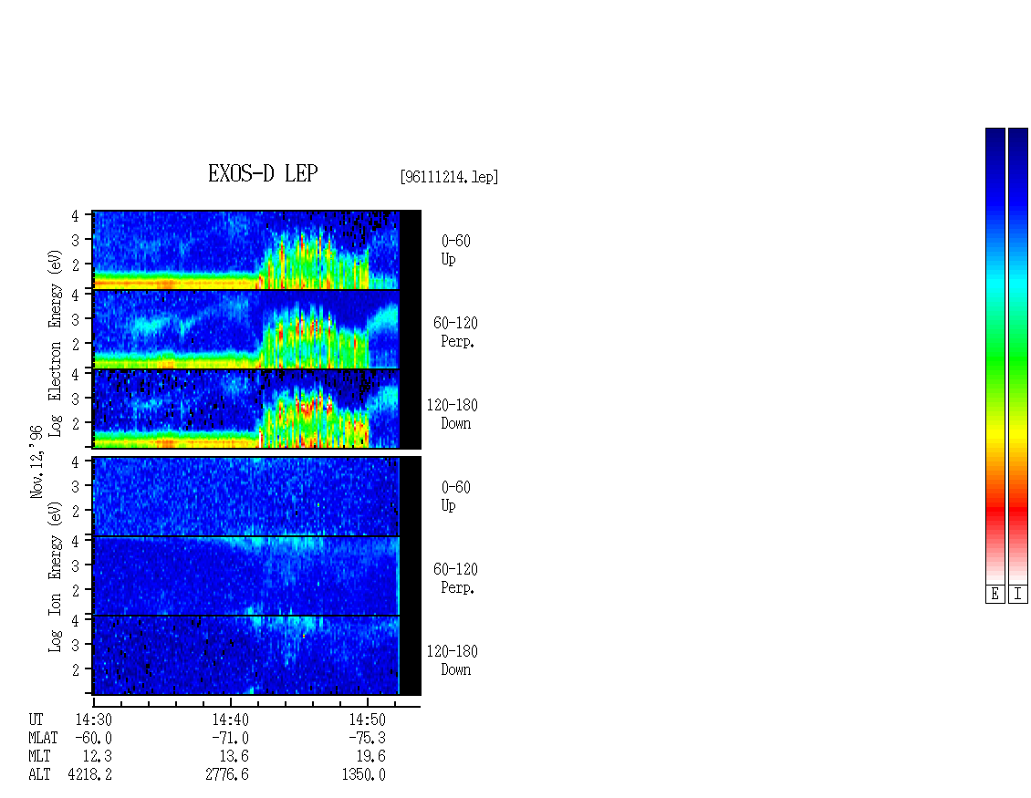This screenshot has height=798, width=1031.
Task: Click the MLT value 19.6
Action: (370, 757)
